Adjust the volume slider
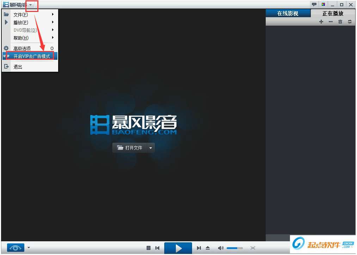The width and height of the screenshot is (357, 255). coord(234,248)
